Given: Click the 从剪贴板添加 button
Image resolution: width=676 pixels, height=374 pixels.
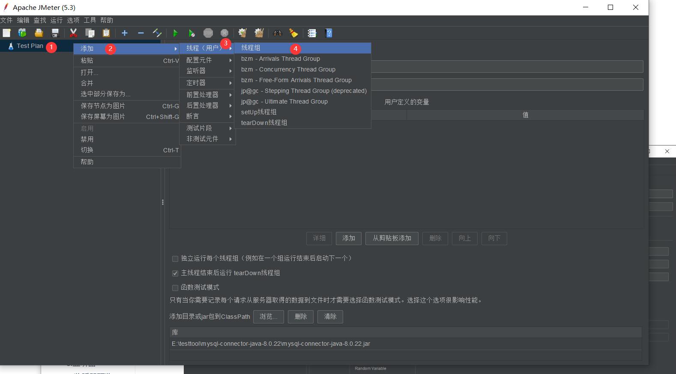Looking at the screenshot, I should (392, 238).
